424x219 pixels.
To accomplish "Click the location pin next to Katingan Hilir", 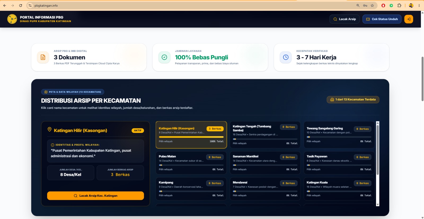I will pos(49,129).
